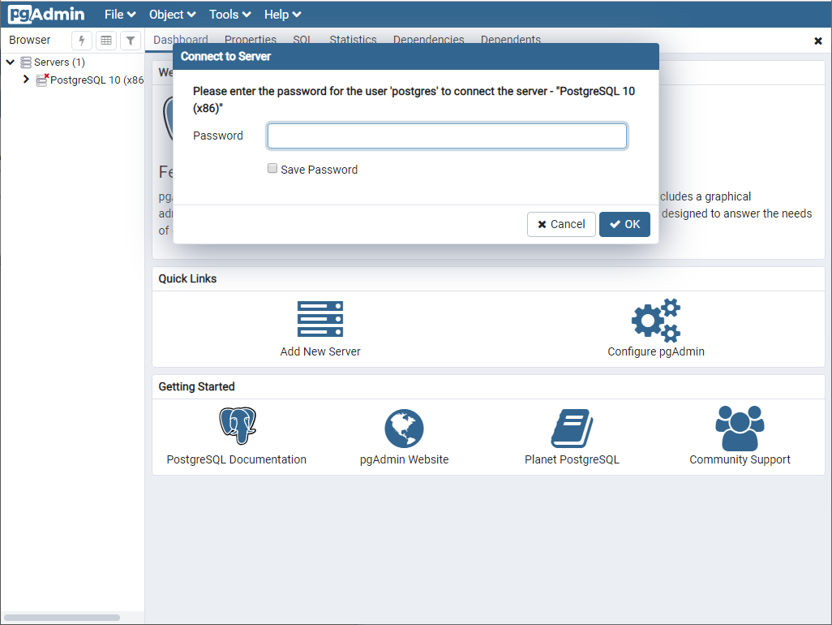This screenshot has height=625, width=832.
Task: Click the Filtered Rows funnel icon
Action: click(x=131, y=41)
